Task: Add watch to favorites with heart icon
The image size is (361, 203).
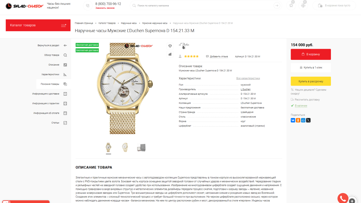Action: (x=170, y=46)
